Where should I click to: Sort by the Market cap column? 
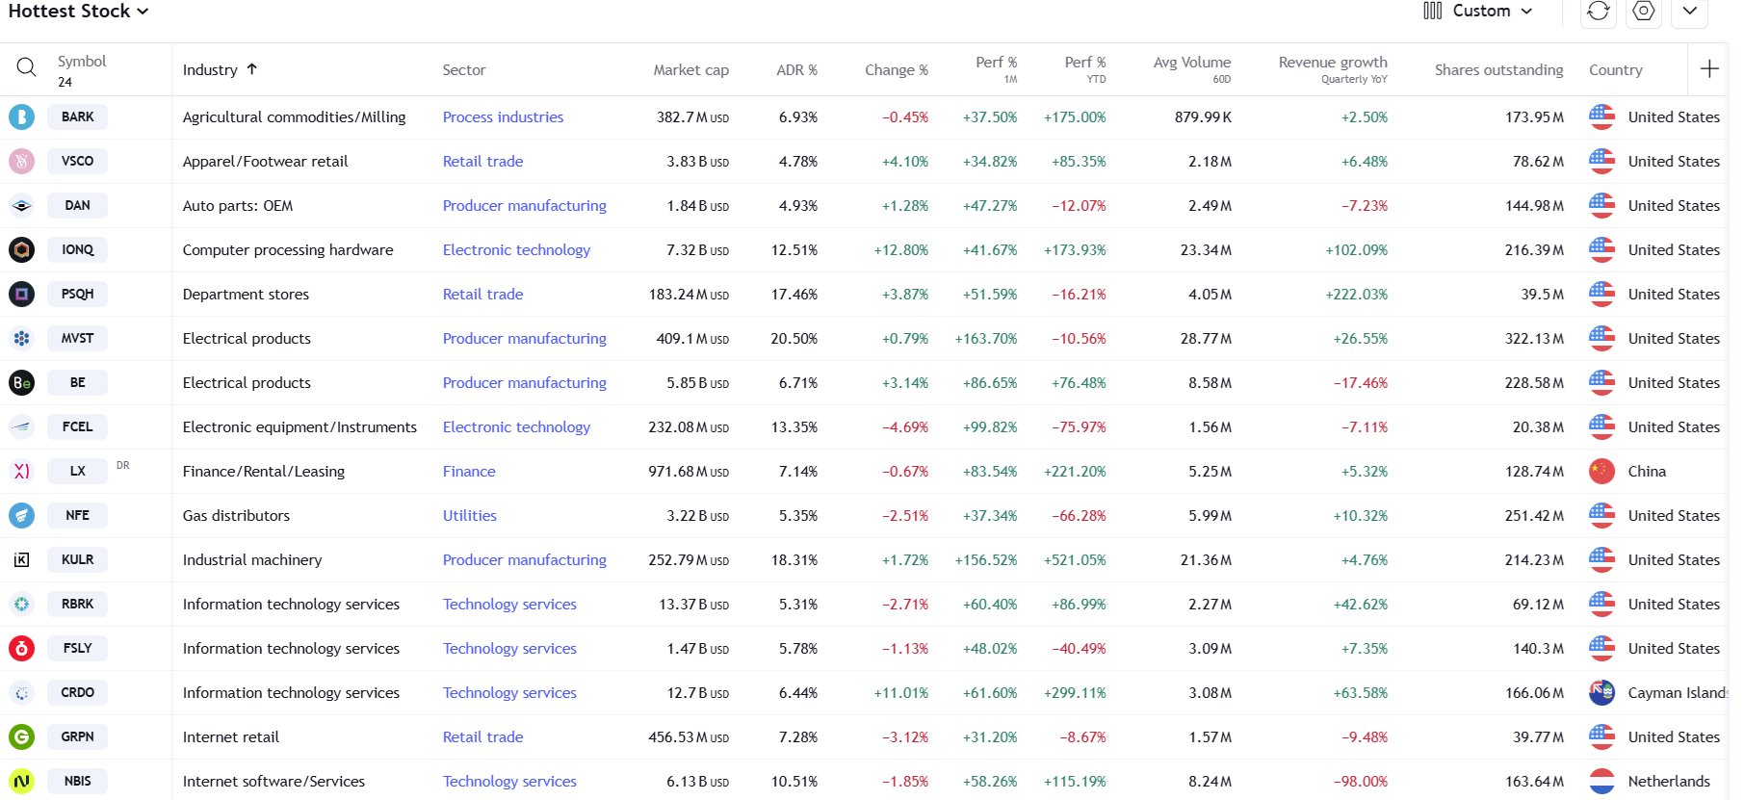690,70
